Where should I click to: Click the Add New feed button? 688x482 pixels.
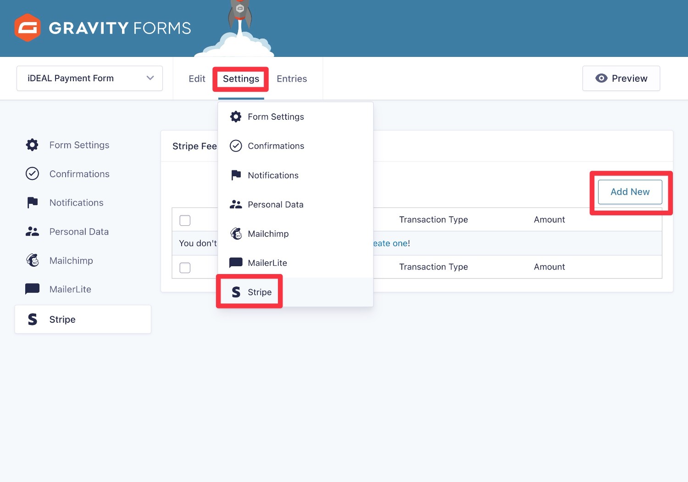tap(630, 192)
